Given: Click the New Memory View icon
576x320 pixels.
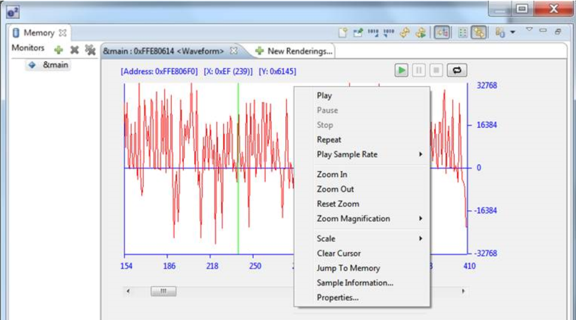Looking at the screenshot, I should click(x=343, y=33).
